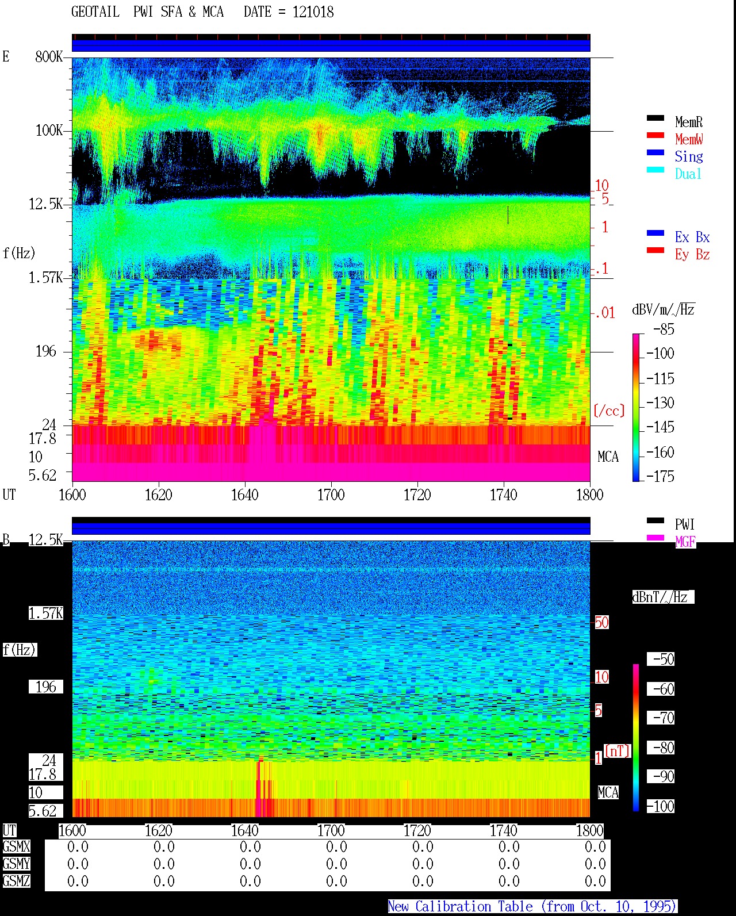The width and height of the screenshot is (736, 916).
Task: Click the 1740 time tick under the B spectrogram
Action: coord(504,830)
